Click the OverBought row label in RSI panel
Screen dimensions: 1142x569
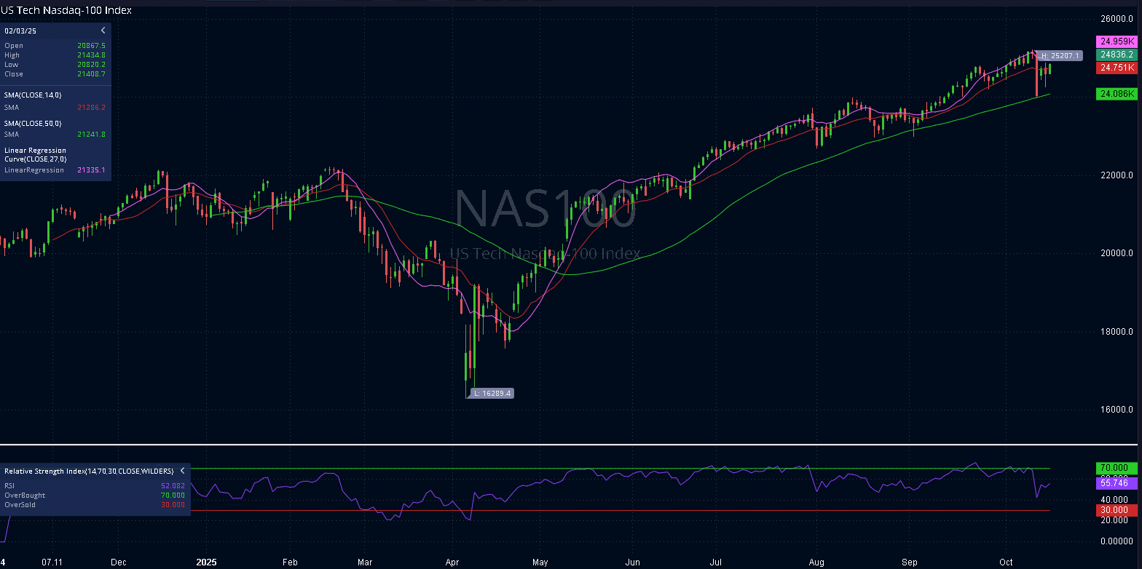click(x=25, y=495)
